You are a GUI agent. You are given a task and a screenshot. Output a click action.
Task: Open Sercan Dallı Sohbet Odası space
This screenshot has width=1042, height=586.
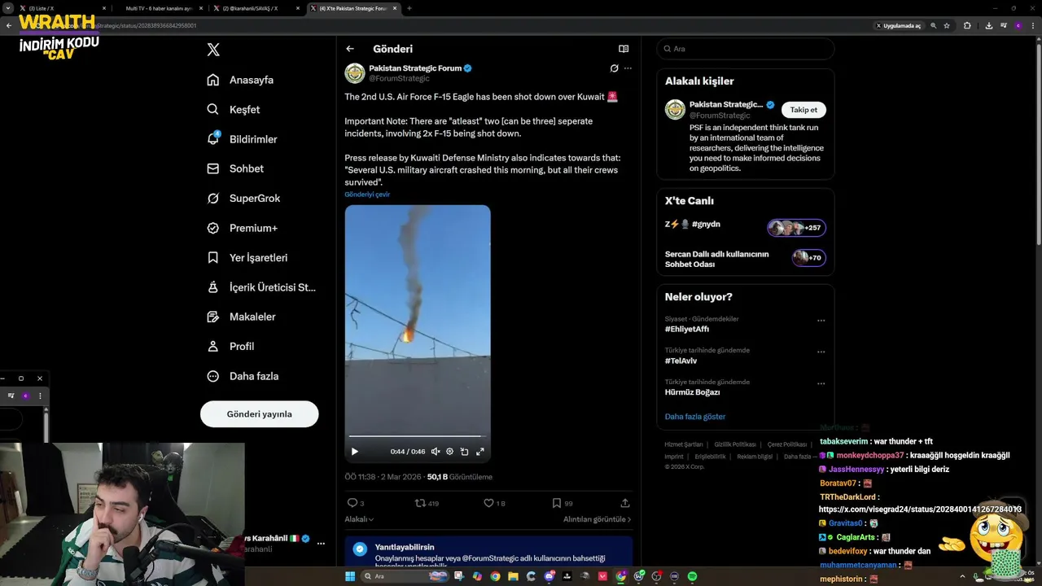pyautogui.click(x=746, y=259)
